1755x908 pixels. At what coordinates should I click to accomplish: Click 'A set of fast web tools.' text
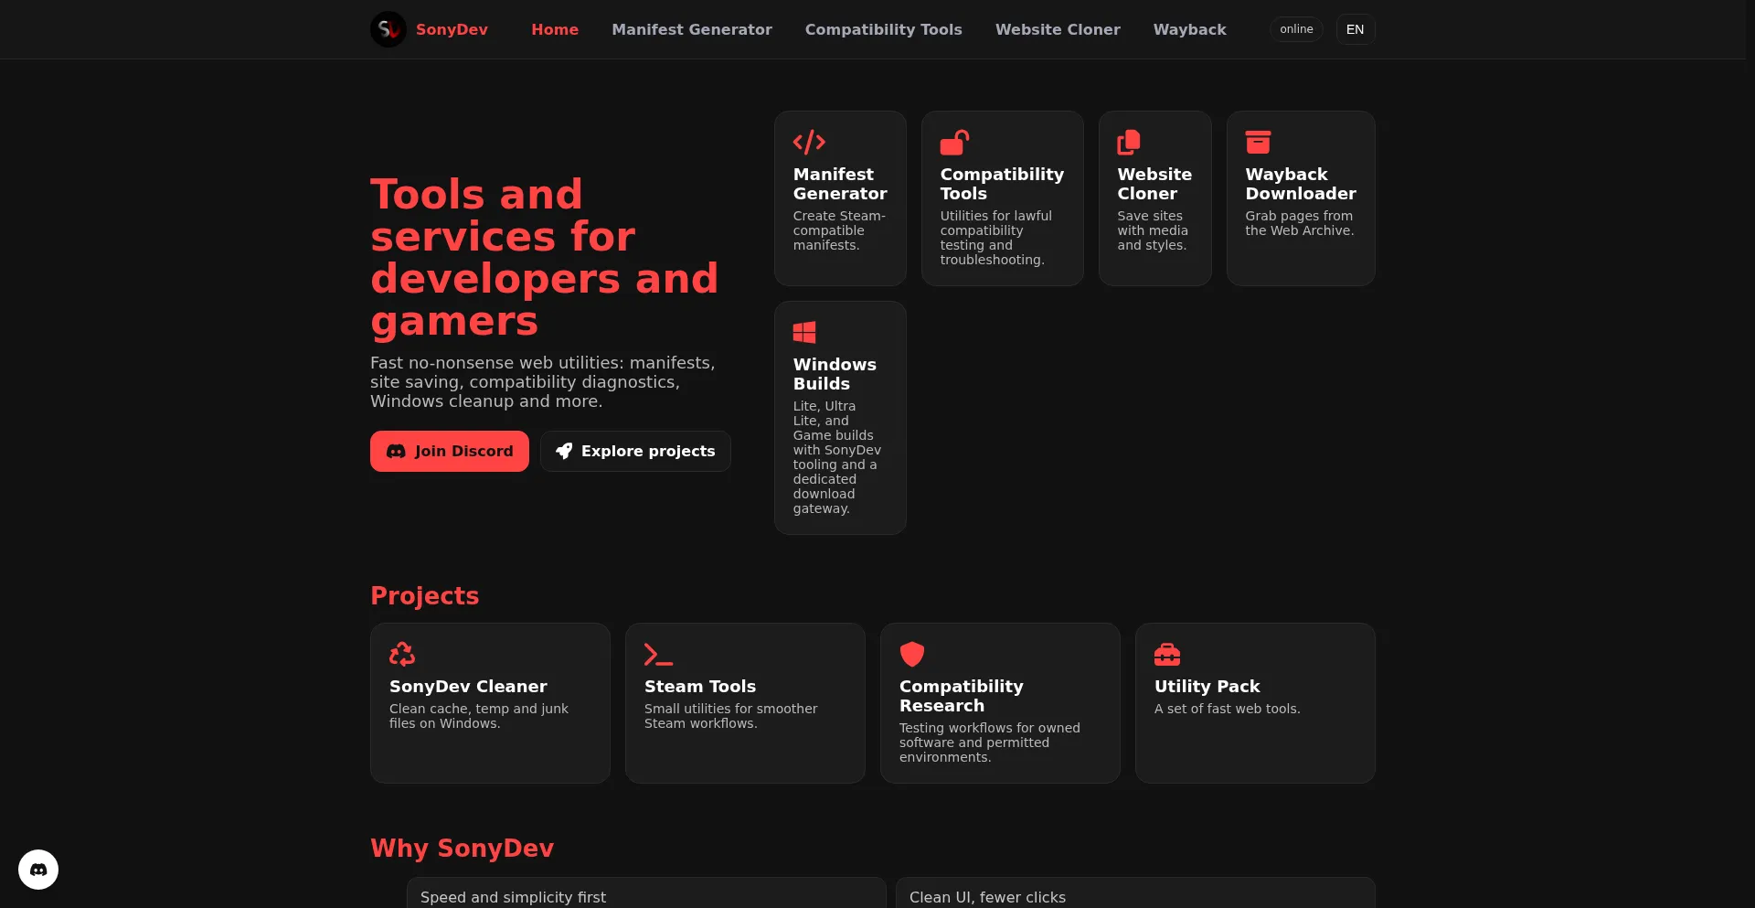(x=1227, y=709)
